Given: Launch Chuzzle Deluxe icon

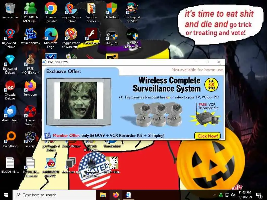Looking at the screenshot, I should coord(10,90).
